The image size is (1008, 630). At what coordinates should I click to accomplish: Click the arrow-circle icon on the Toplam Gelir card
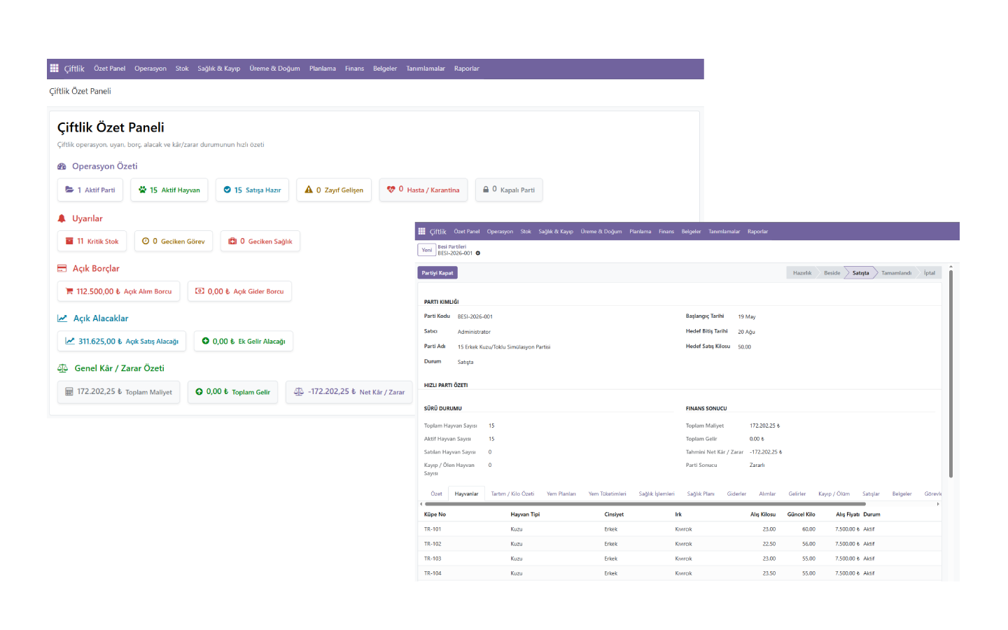point(199,392)
